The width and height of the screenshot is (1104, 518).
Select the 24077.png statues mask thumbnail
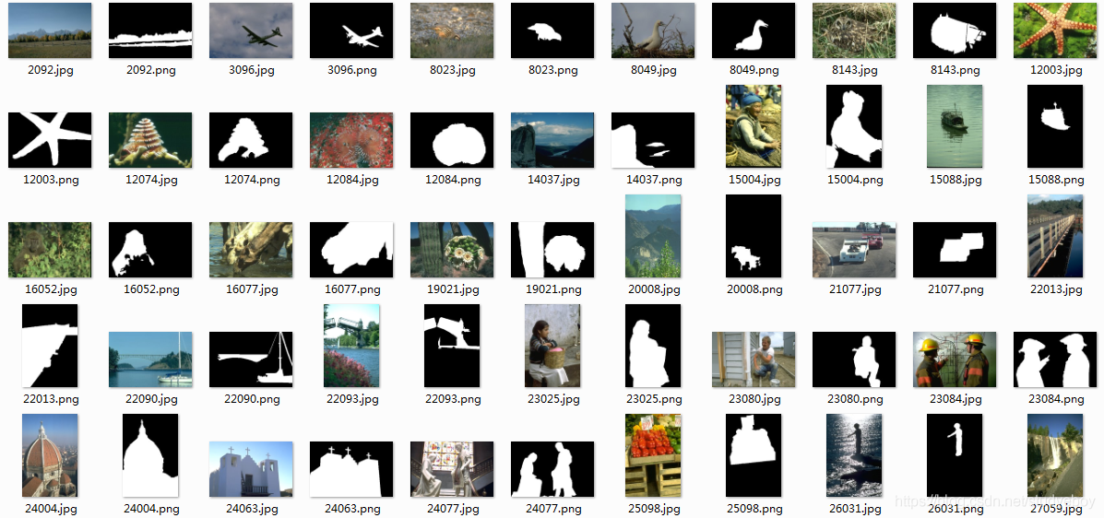[x=552, y=469]
